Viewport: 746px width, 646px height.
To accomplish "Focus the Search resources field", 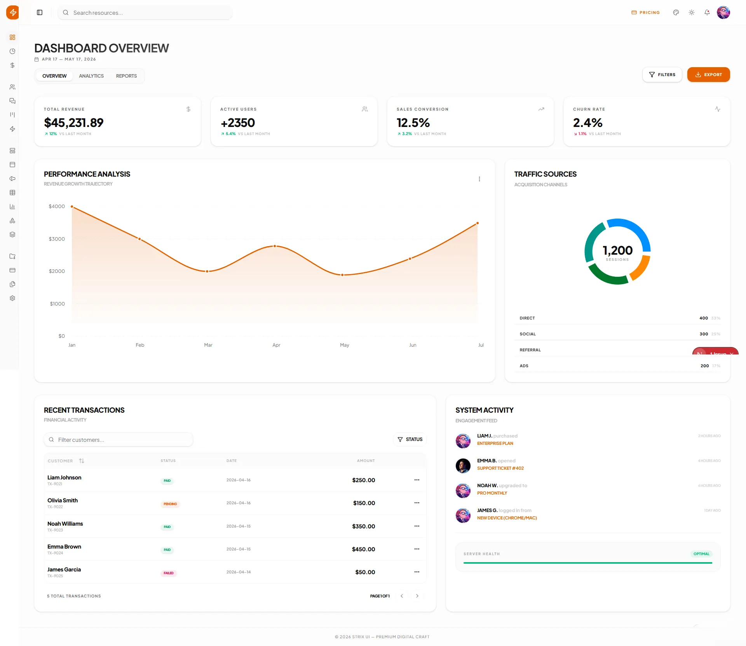I will pos(145,12).
